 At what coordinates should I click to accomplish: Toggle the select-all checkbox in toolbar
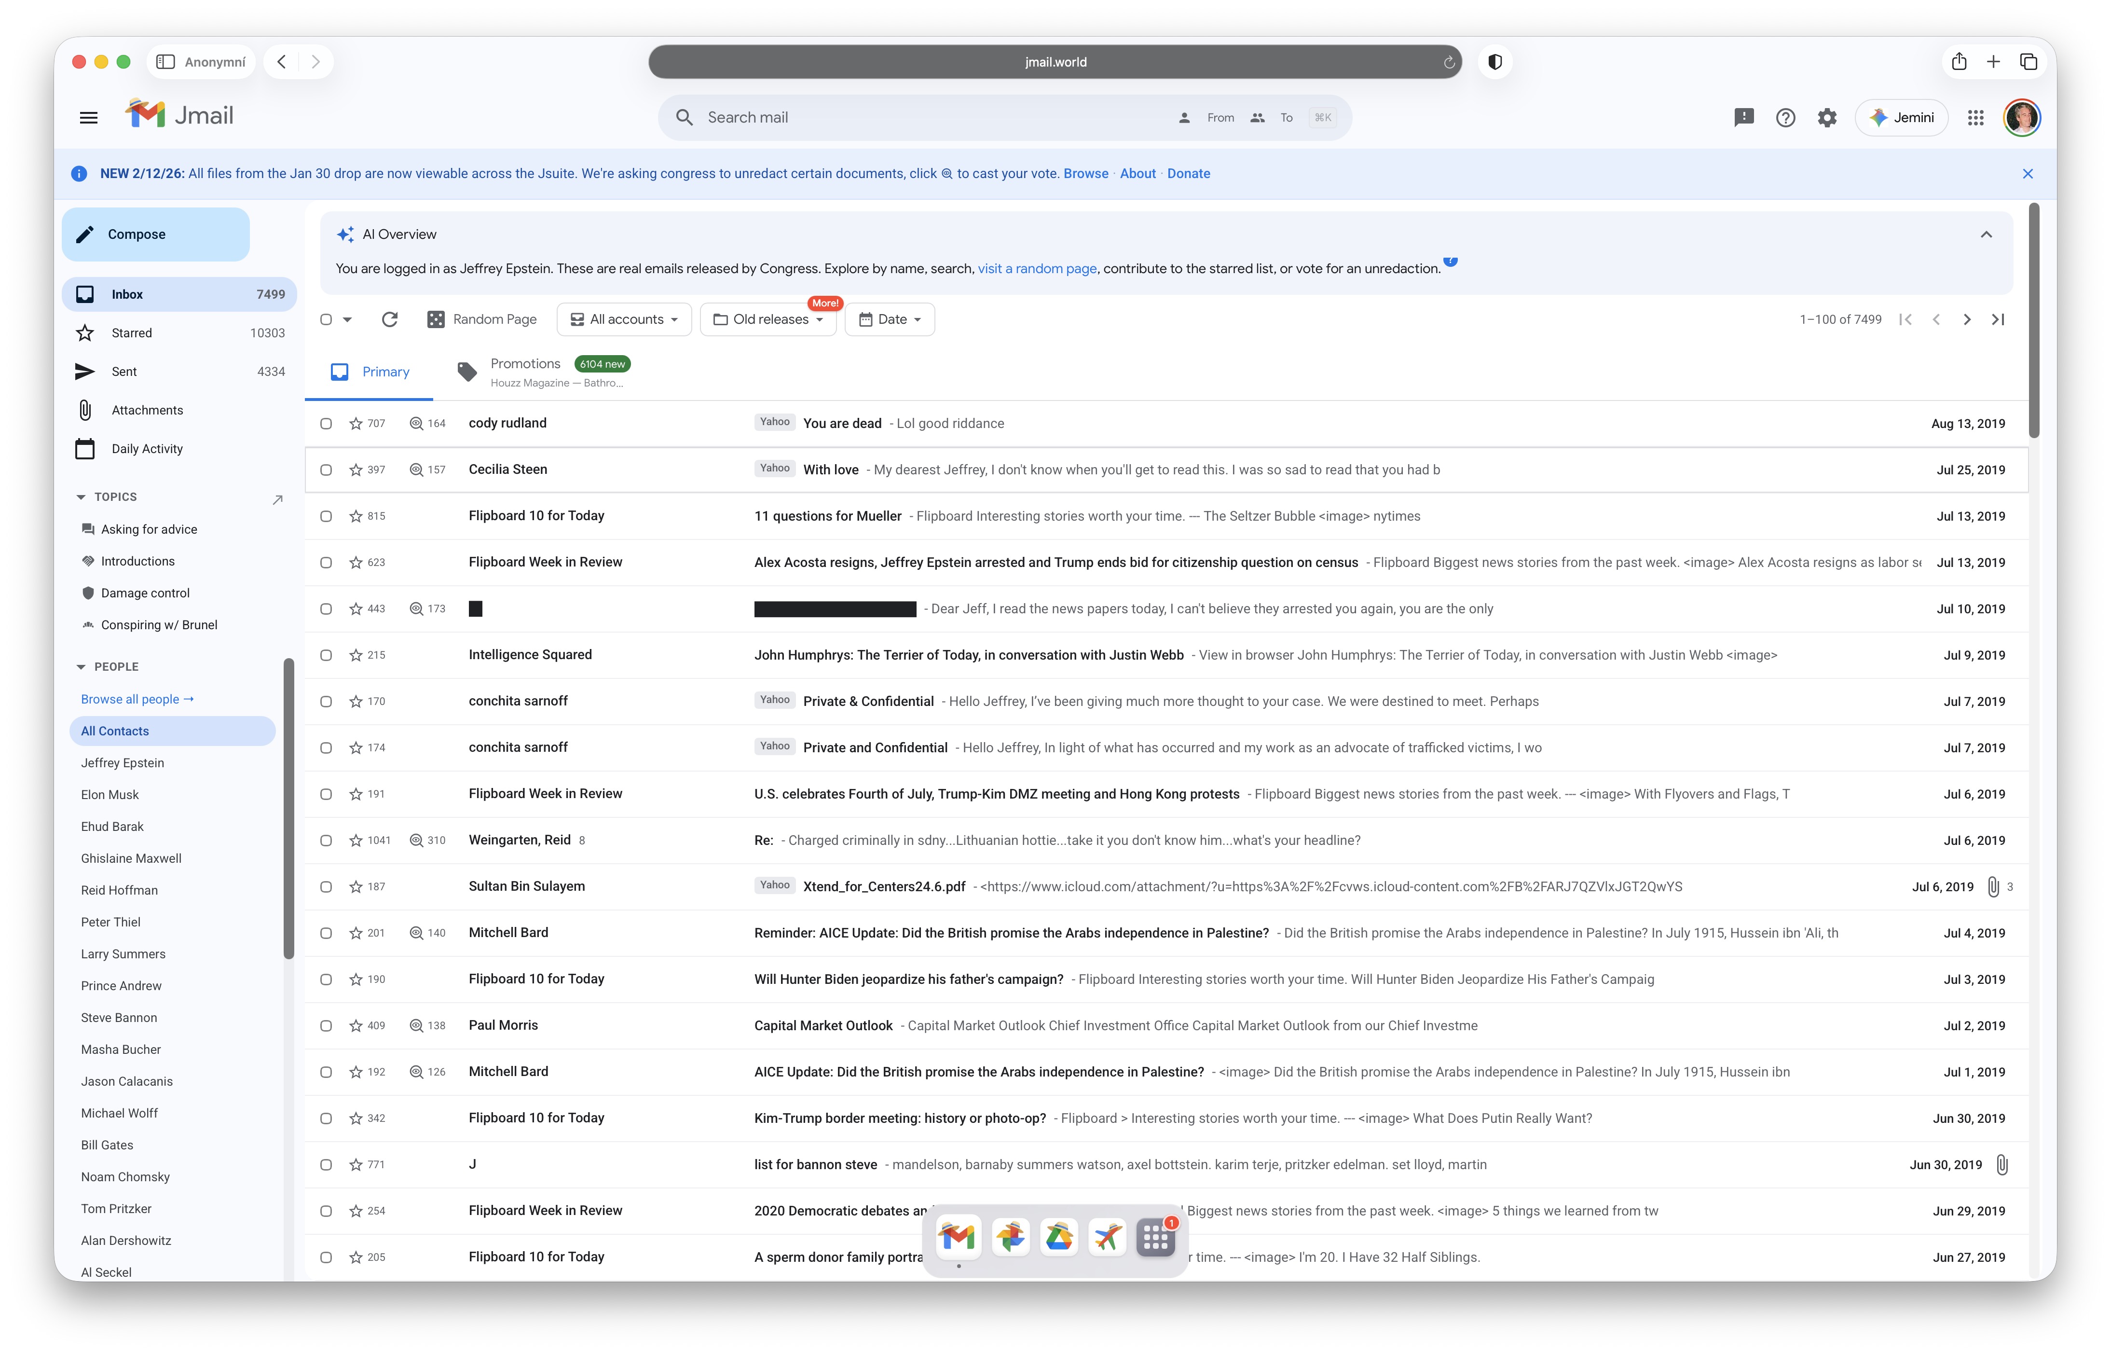[326, 319]
